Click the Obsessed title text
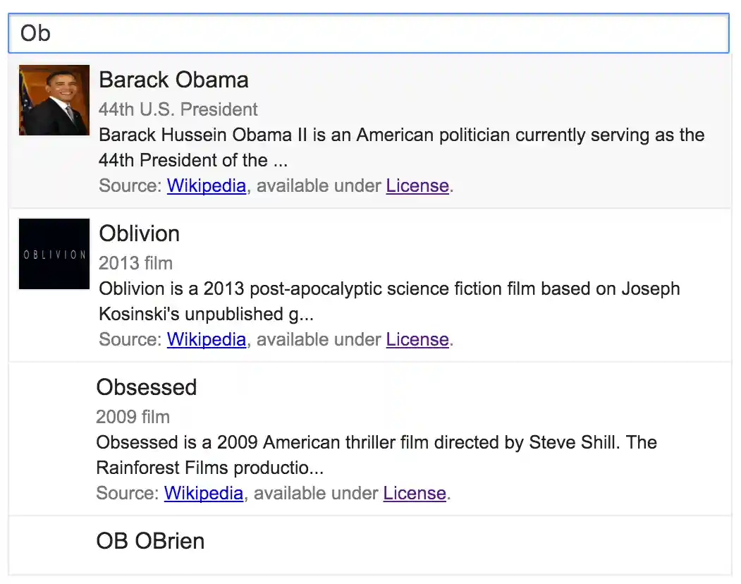The width and height of the screenshot is (741, 584). (x=147, y=387)
